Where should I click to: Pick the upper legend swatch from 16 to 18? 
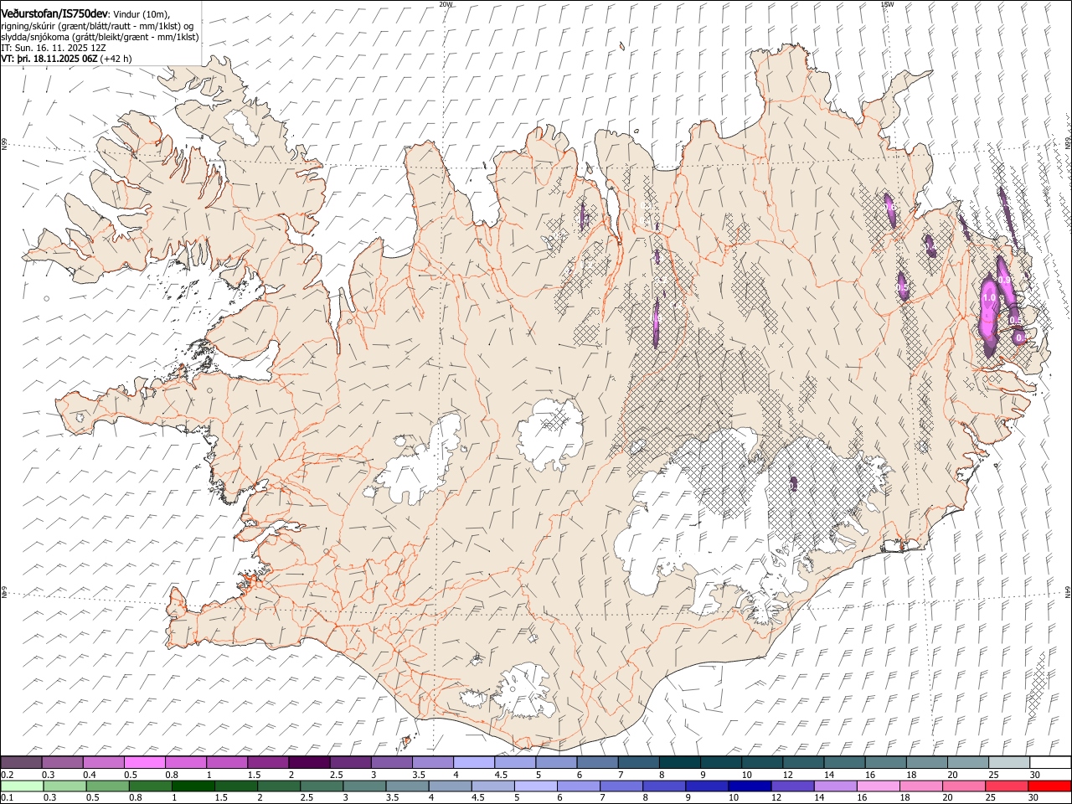[885, 763]
